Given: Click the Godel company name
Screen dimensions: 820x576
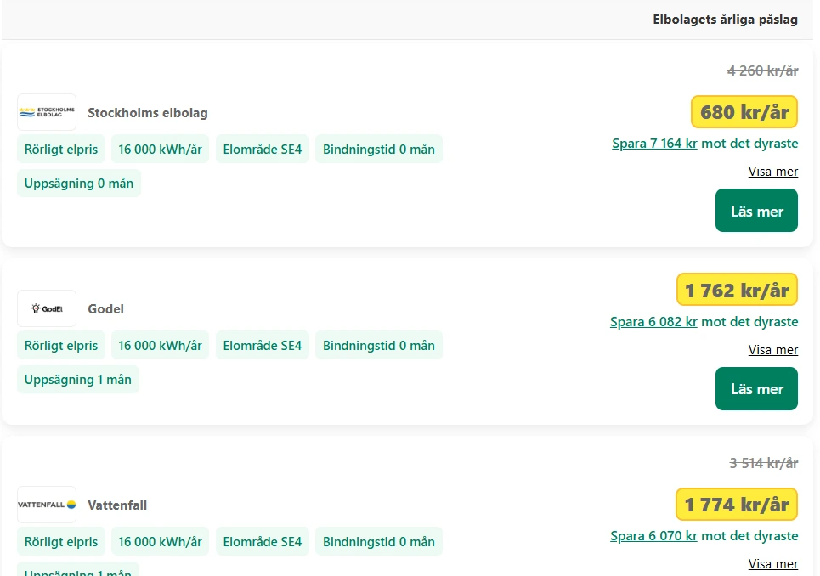Looking at the screenshot, I should click(x=106, y=309).
